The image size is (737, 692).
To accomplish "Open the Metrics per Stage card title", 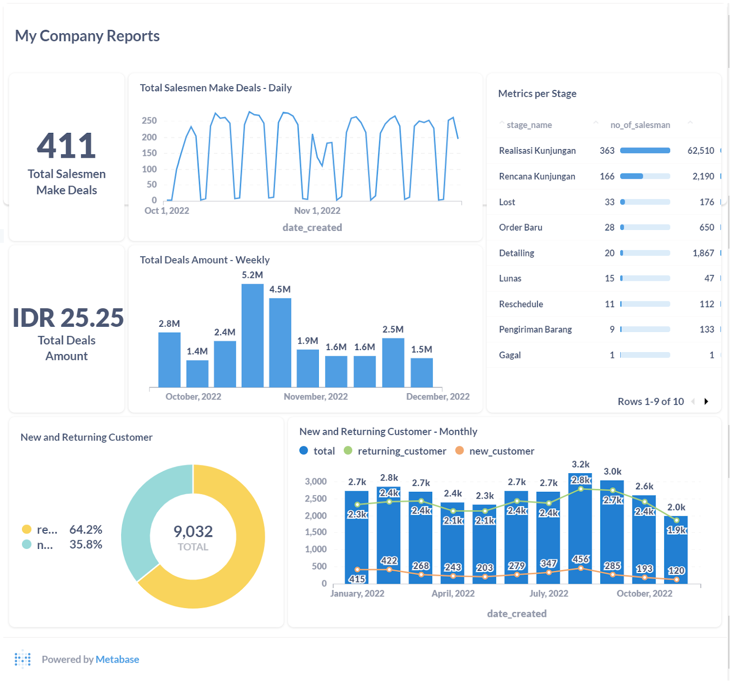I will pos(537,94).
